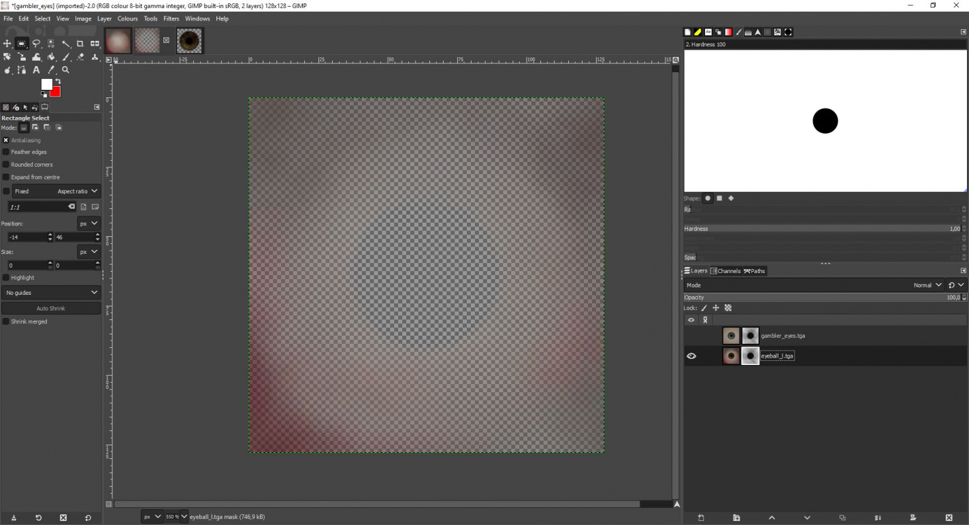Image resolution: width=969 pixels, height=525 pixels.
Task: Open the red background colour swatch
Action: click(x=56, y=93)
